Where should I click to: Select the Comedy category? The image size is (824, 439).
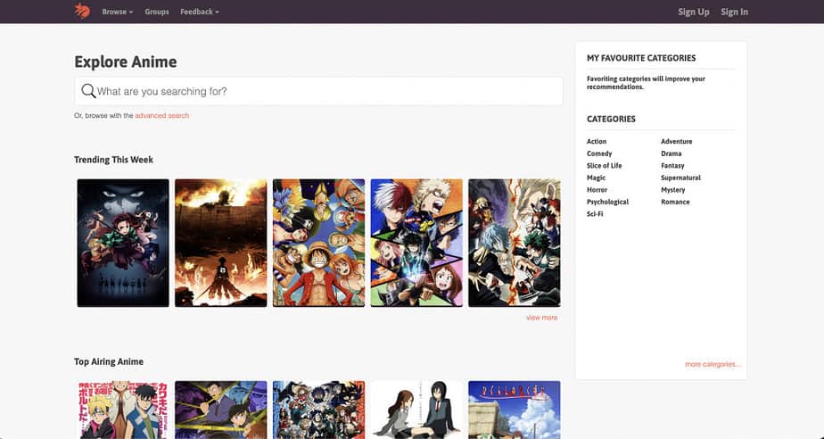pos(599,153)
